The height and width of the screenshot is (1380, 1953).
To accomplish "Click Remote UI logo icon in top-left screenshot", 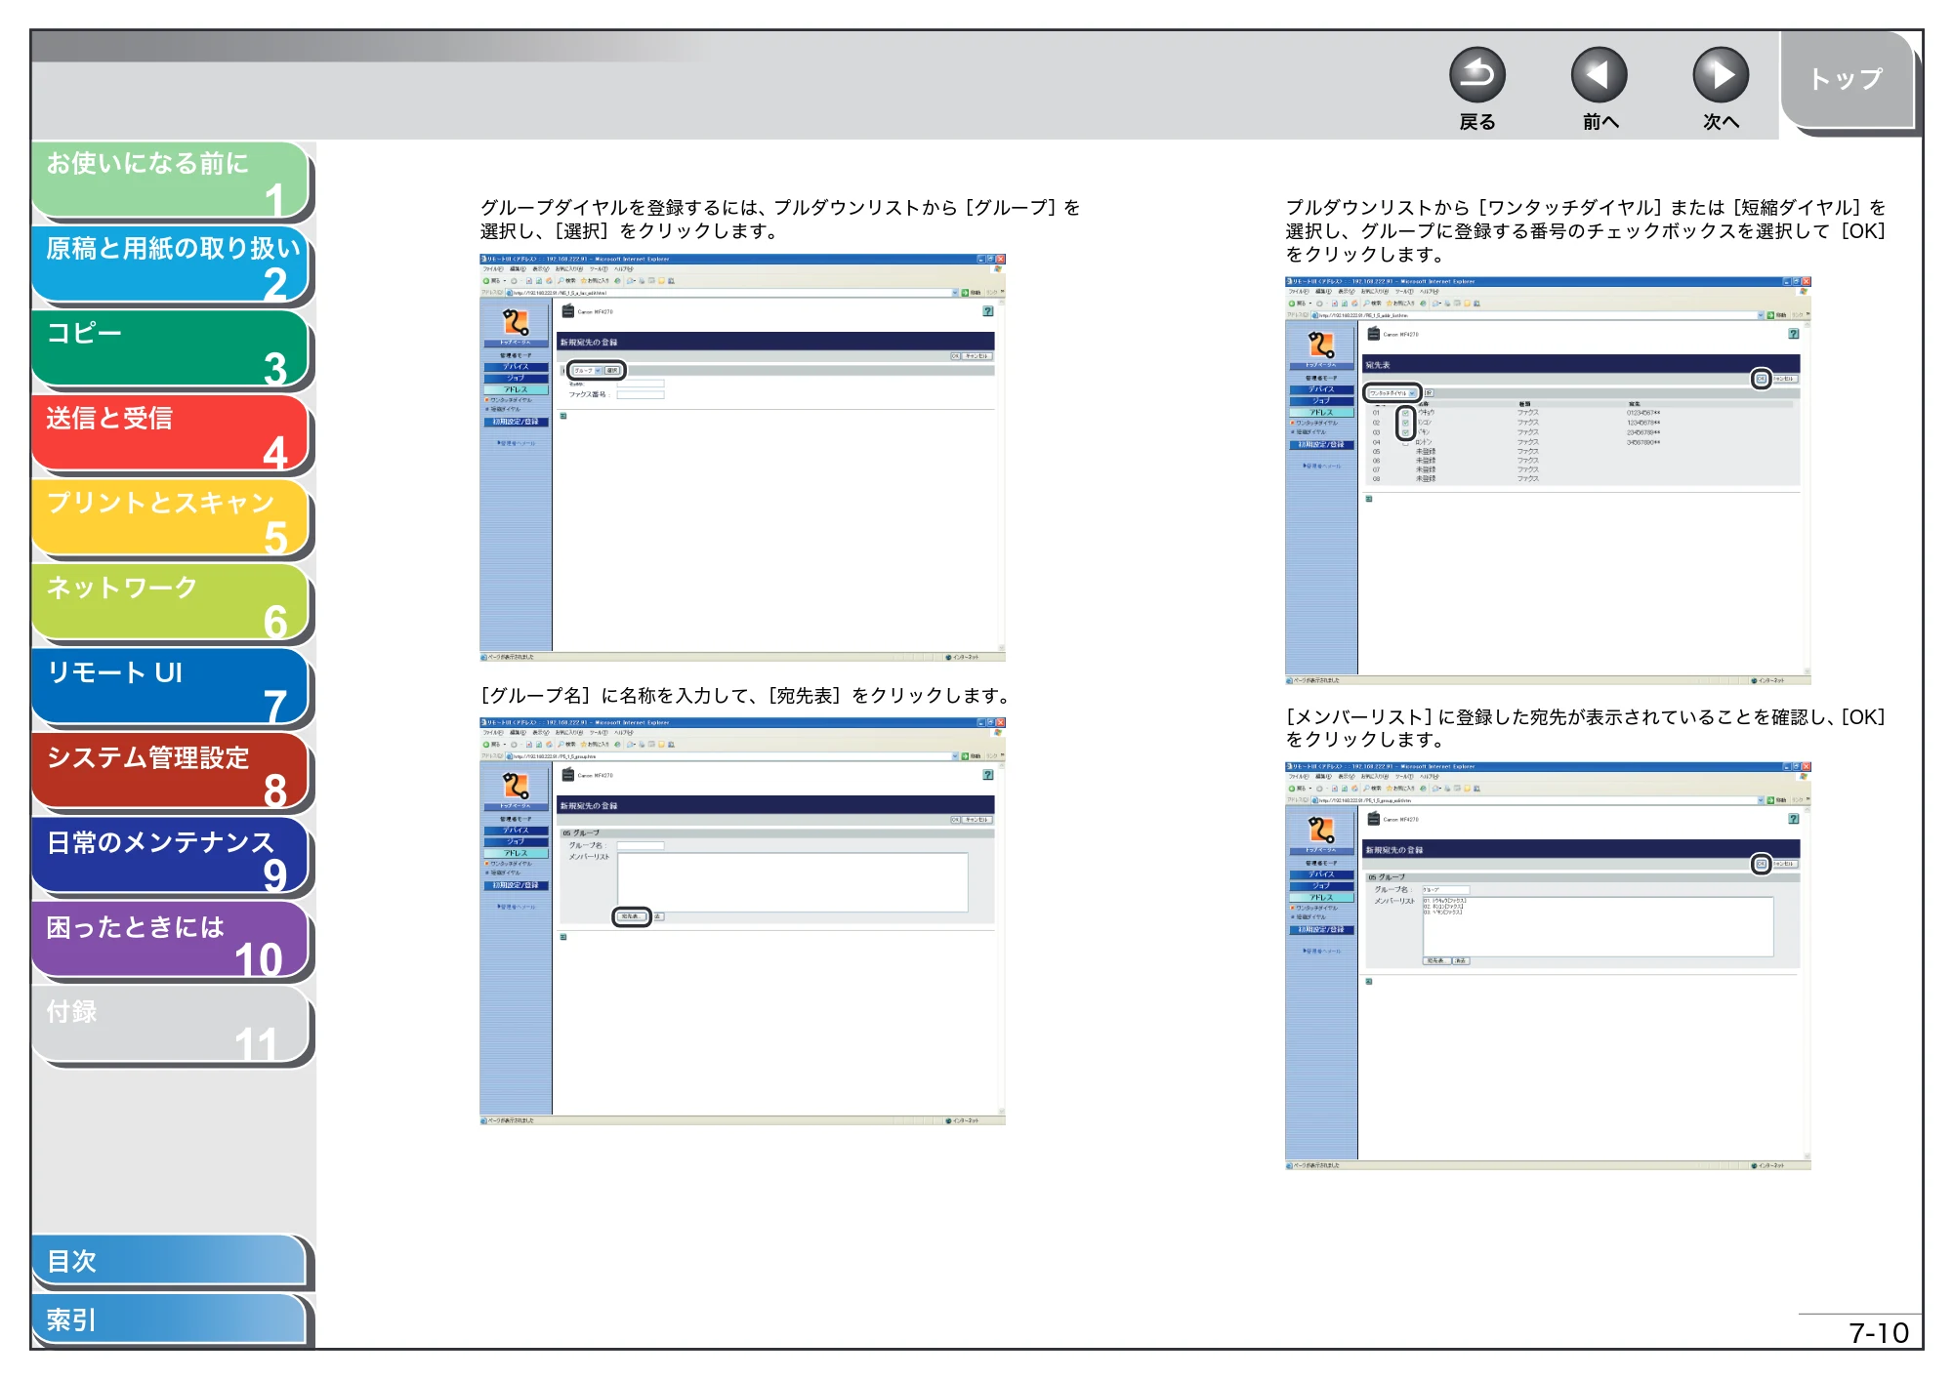I will click(x=516, y=322).
